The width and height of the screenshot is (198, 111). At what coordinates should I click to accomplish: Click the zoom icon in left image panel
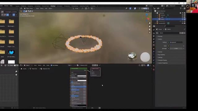click(16, 72)
